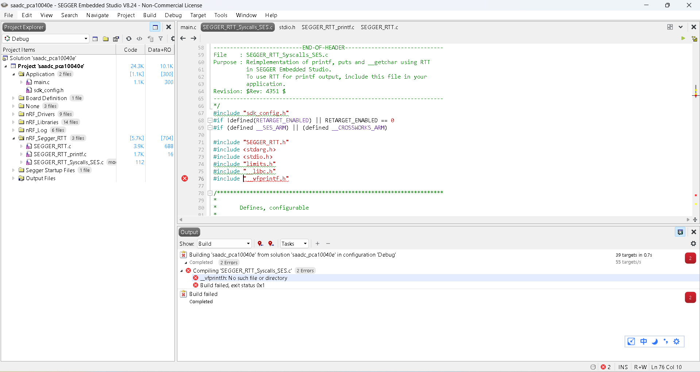This screenshot has height=372, width=700.
Task: Click the green play arrow in the editor toolbar
Action: tap(683, 39)
